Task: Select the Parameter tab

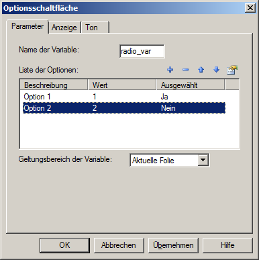Action: coord(28,26)
